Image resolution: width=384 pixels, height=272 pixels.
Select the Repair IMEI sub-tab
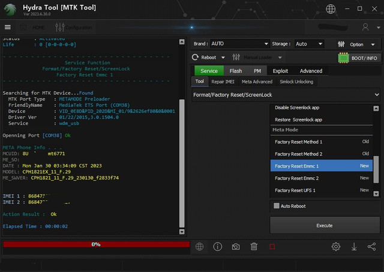click(x=223, y=82)
